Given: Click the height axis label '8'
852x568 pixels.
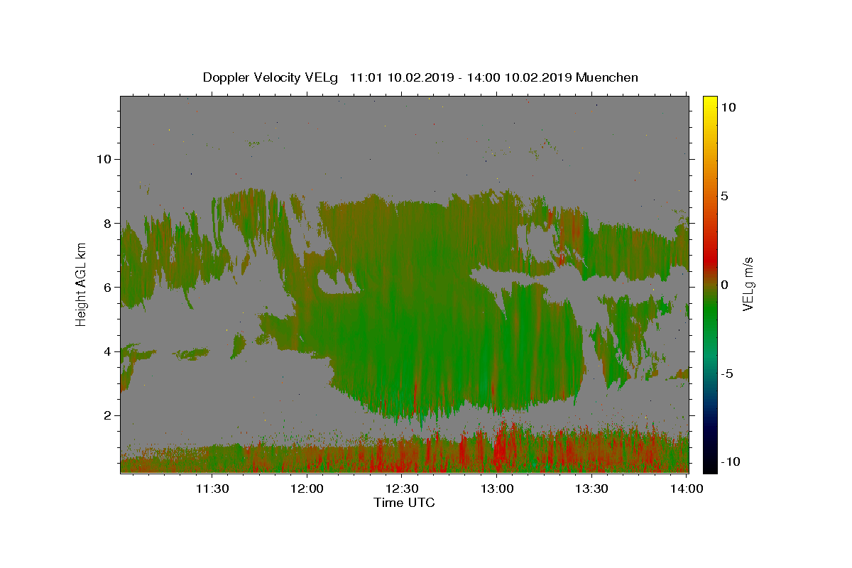Looking at the screenshot, I should pos(106,223).
